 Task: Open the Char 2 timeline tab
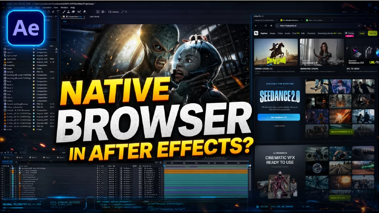[x=48, y=158]
